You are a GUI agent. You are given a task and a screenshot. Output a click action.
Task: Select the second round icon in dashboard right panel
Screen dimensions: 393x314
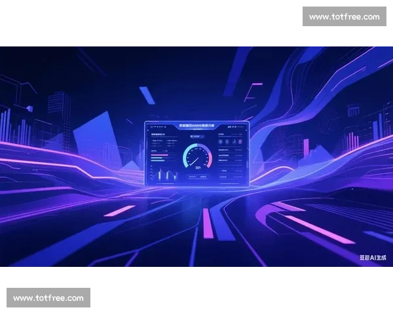[226, 142]
